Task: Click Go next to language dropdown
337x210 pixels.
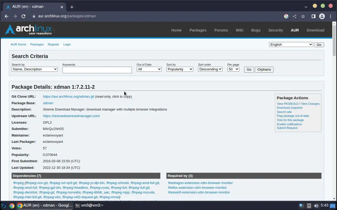Action: pyautogui.click(x=319, y=45)
